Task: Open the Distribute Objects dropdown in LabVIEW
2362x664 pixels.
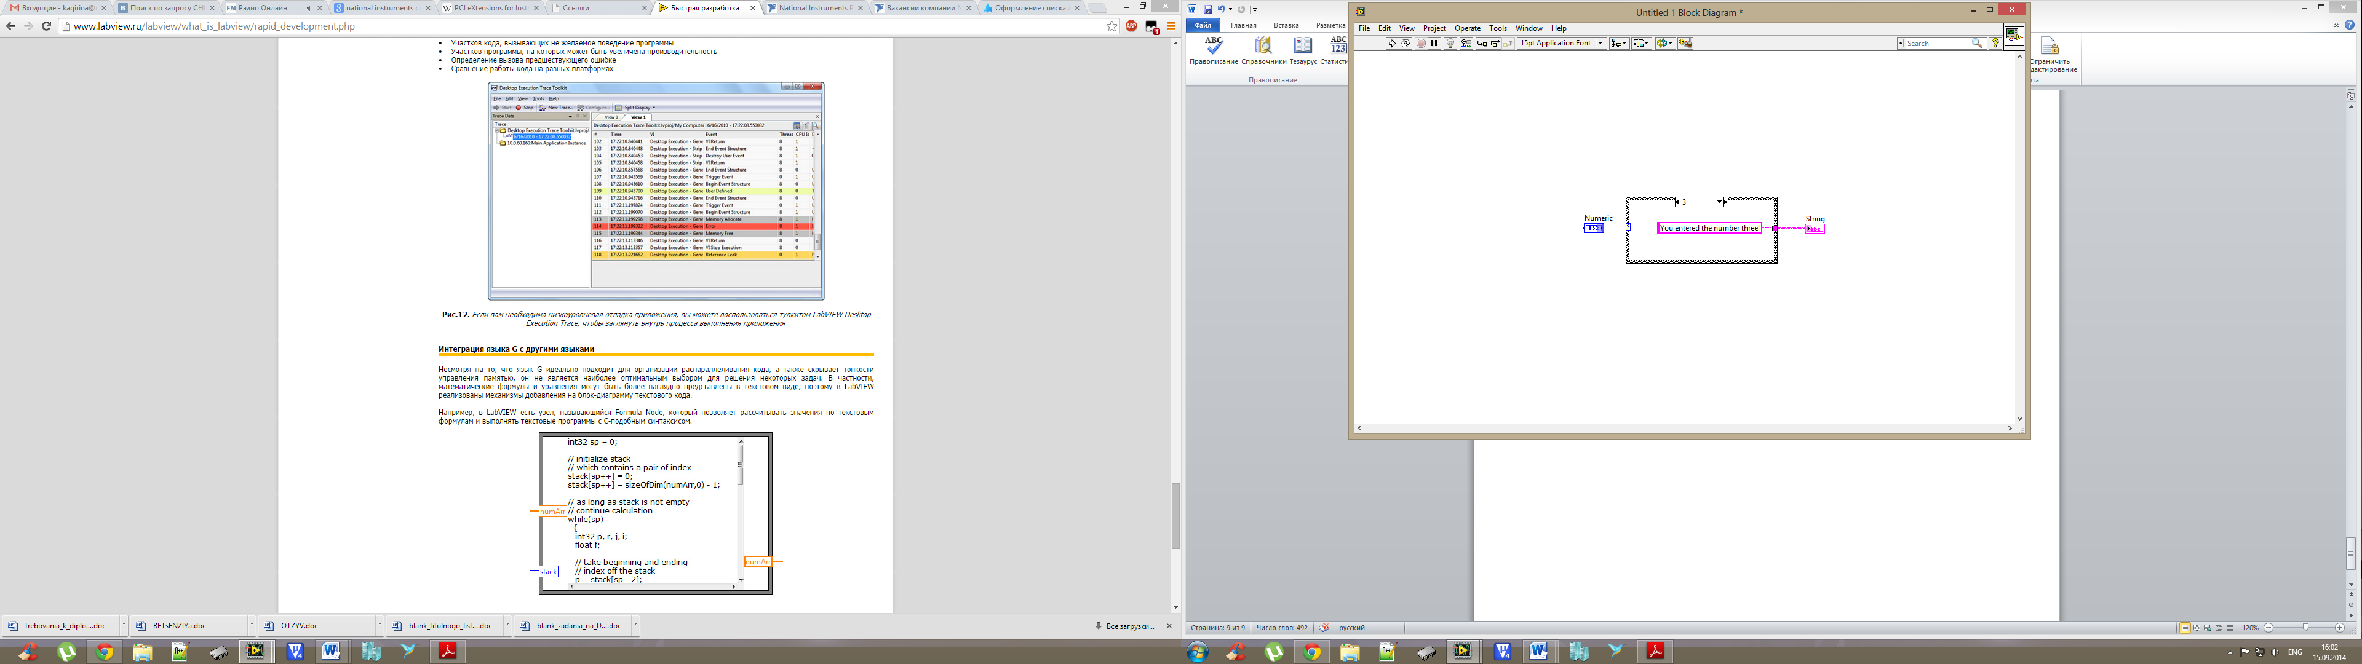Action: (1641, 43)
